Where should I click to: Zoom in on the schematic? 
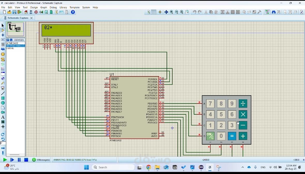pyautogui.click(x=171, y=12)
